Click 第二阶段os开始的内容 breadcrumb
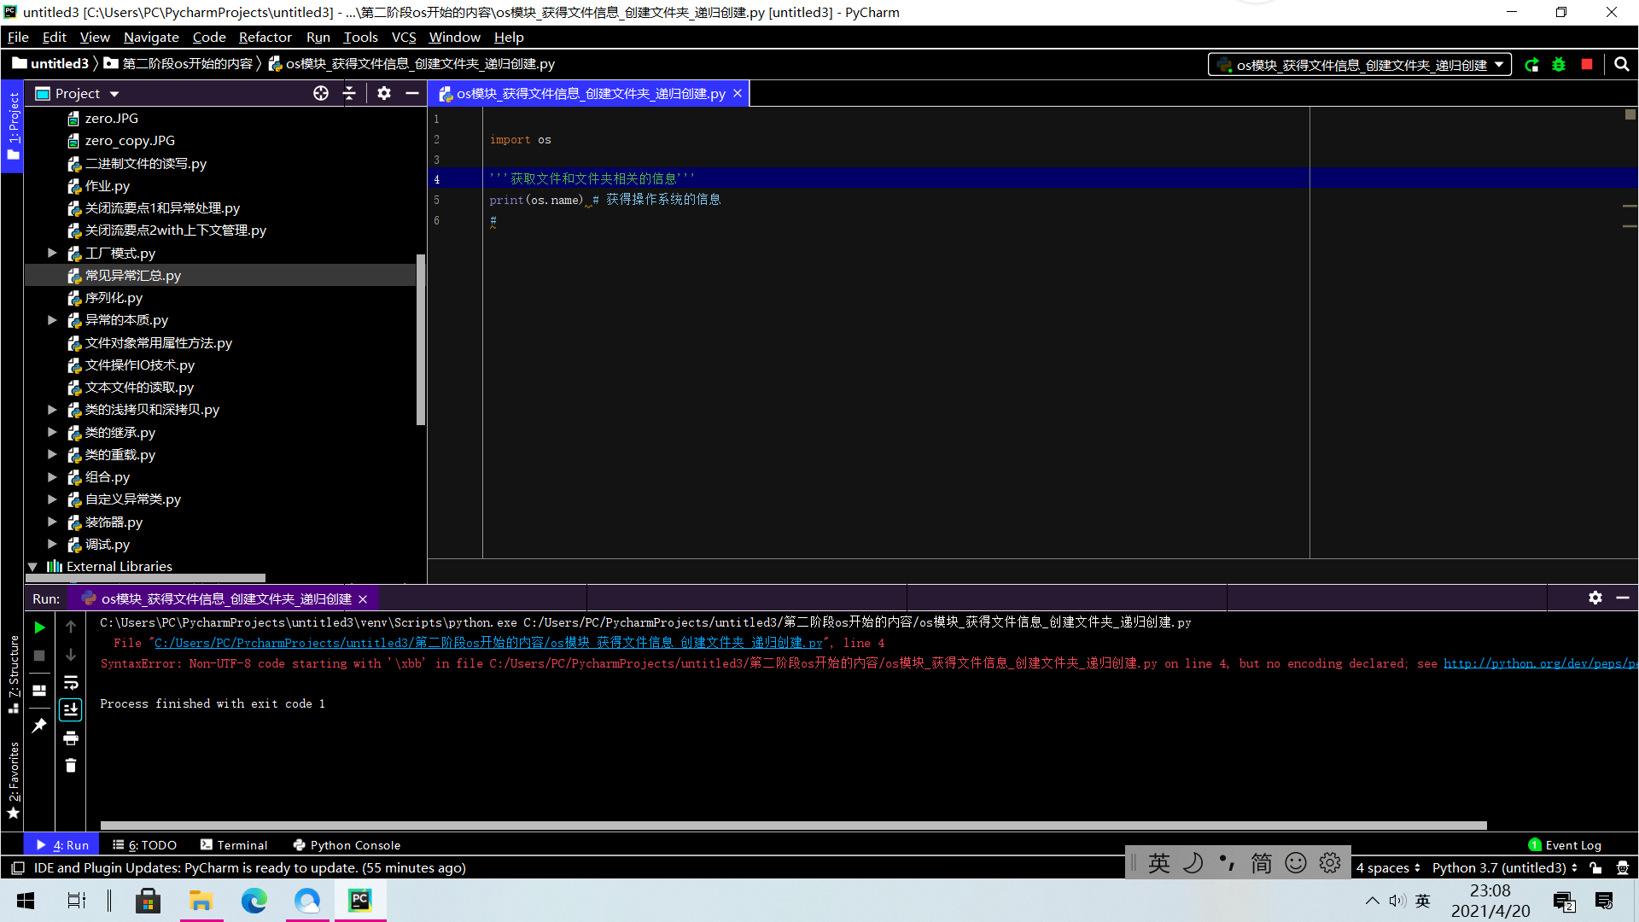Screen dimensions: 1639x922 click(178, 64)
